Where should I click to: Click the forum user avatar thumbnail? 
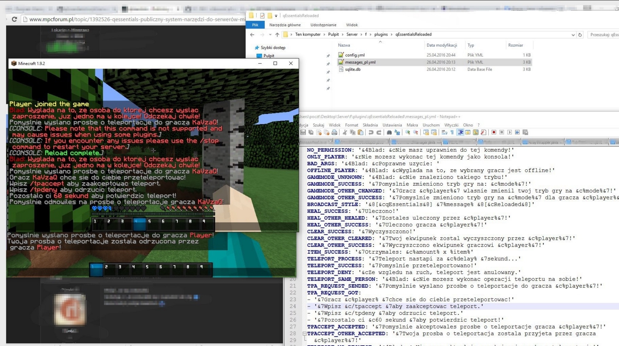click(70, 310)
